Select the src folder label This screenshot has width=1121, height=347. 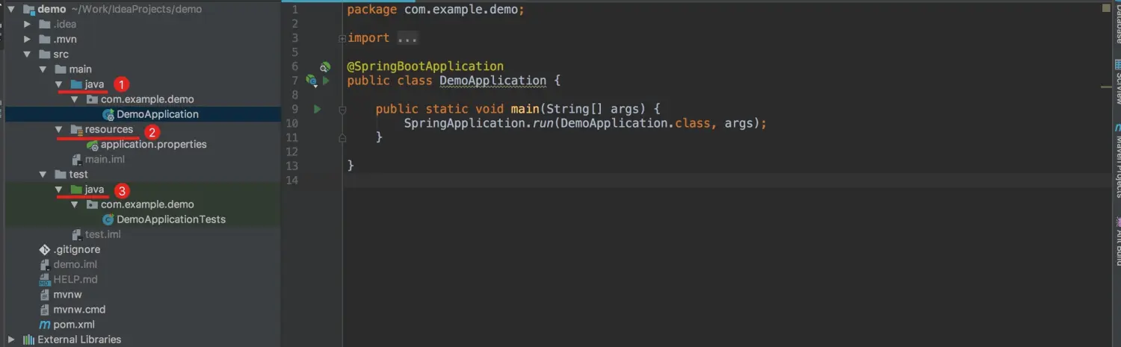pyautogui.click(x=61, y=54)
